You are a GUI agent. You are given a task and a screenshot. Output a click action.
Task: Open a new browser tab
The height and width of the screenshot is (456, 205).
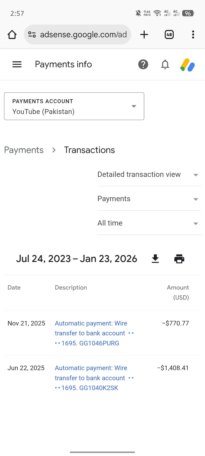pyautogui.click(x=144, y=35)
